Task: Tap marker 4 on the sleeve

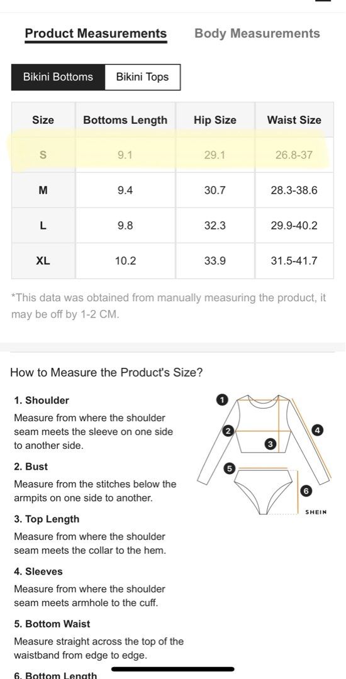Action: (x=318, y=430)
